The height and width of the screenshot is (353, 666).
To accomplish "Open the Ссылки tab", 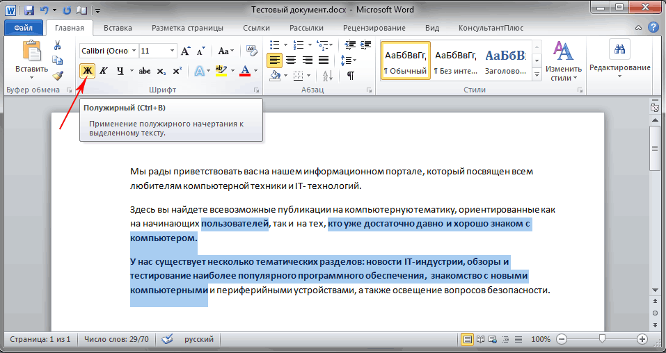I will point(257,28).
